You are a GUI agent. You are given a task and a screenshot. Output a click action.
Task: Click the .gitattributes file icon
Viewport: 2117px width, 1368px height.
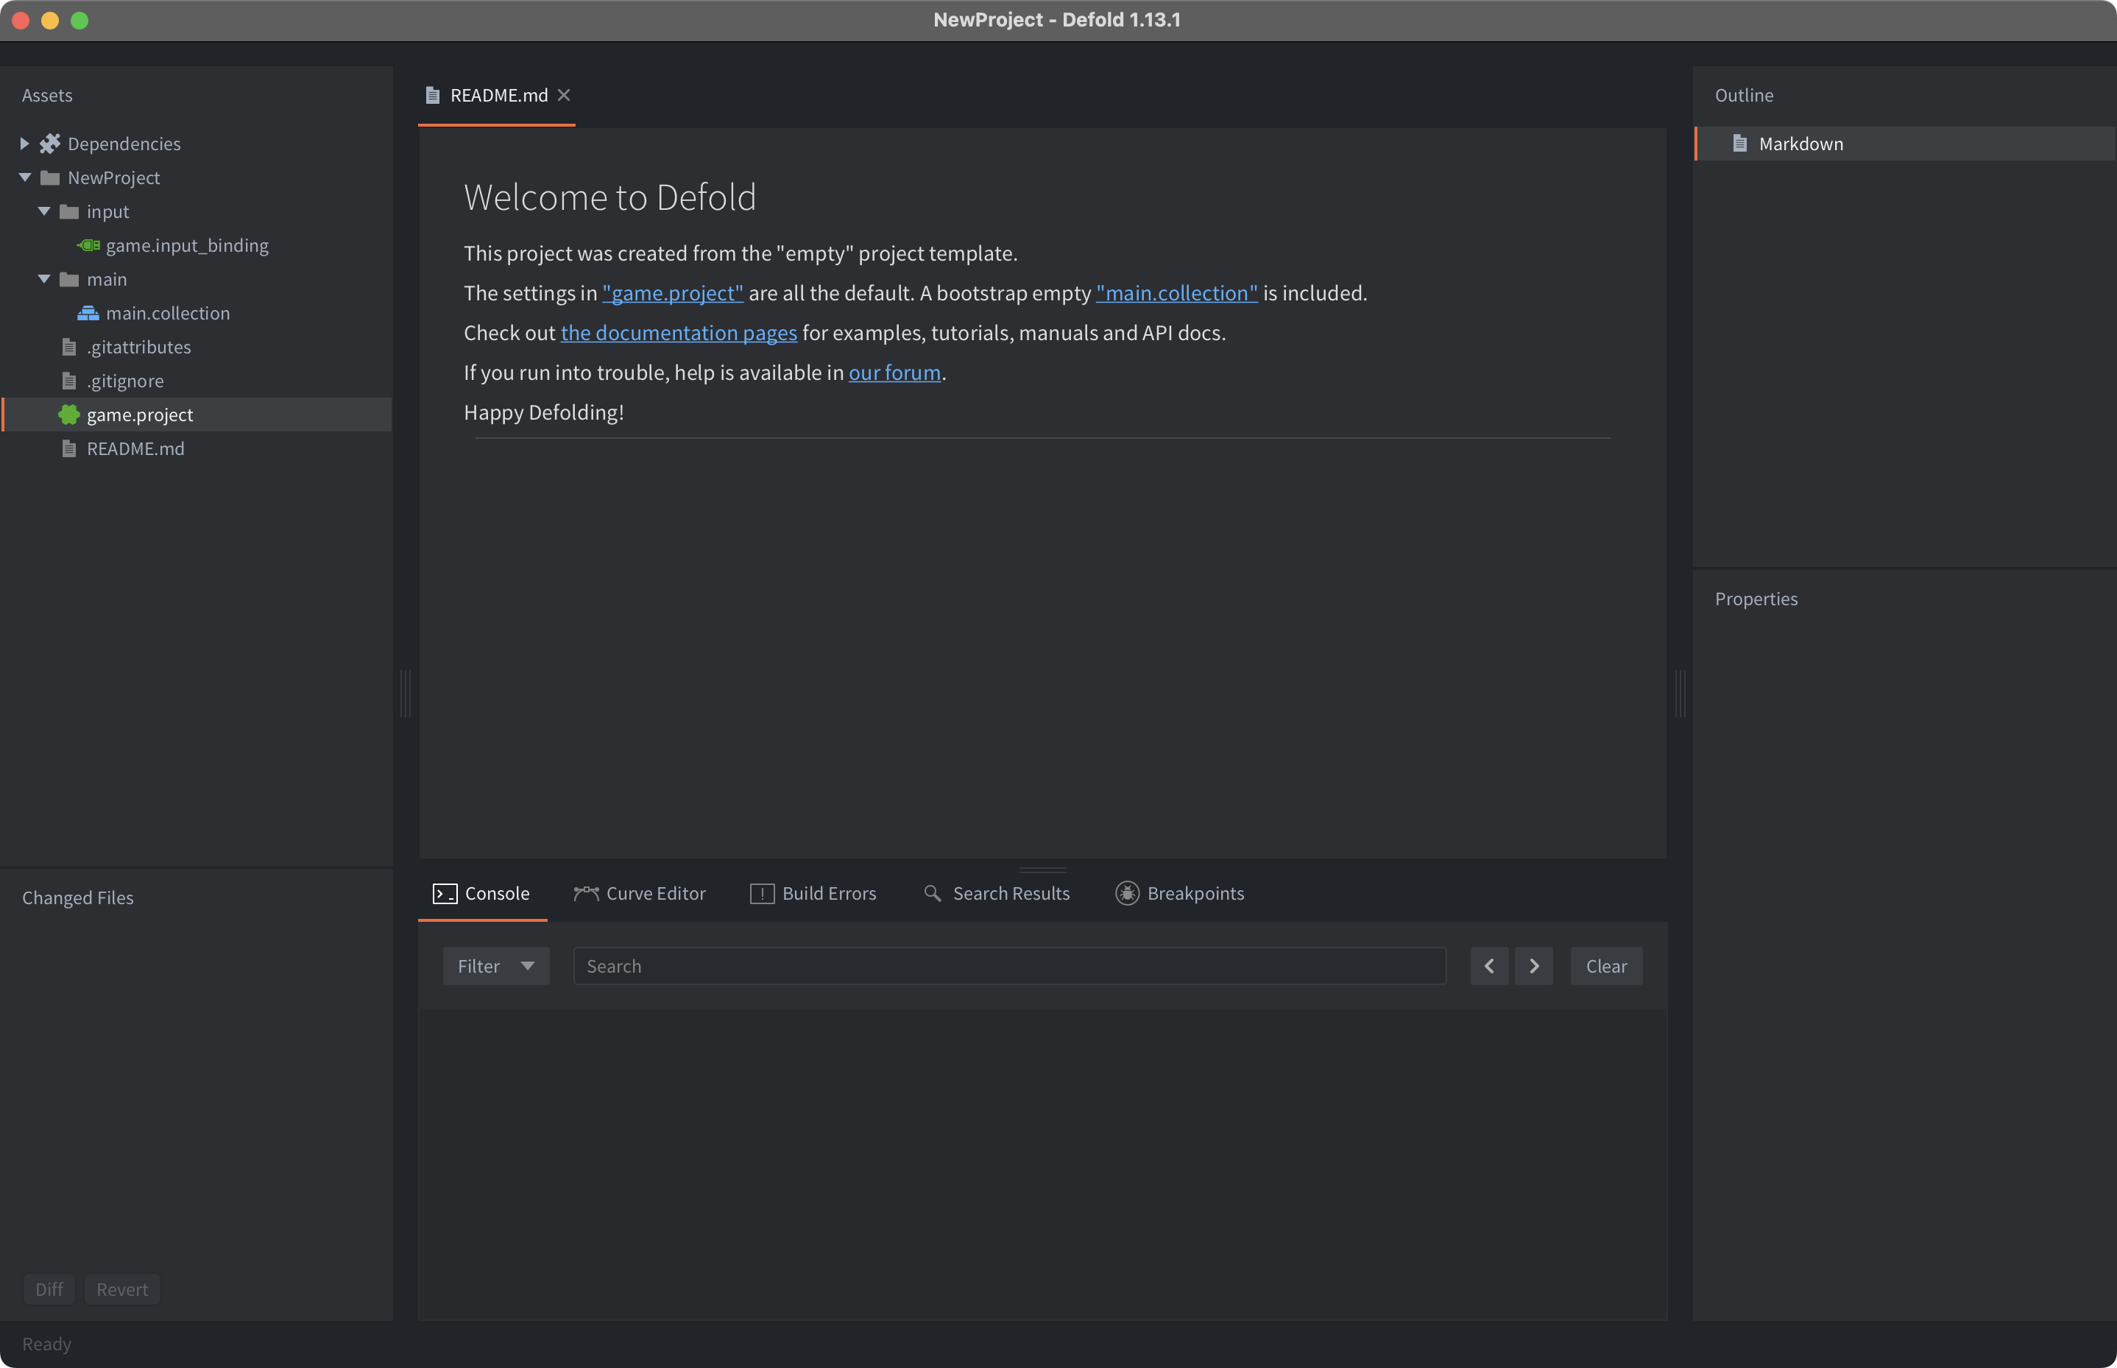click(69, 347)
